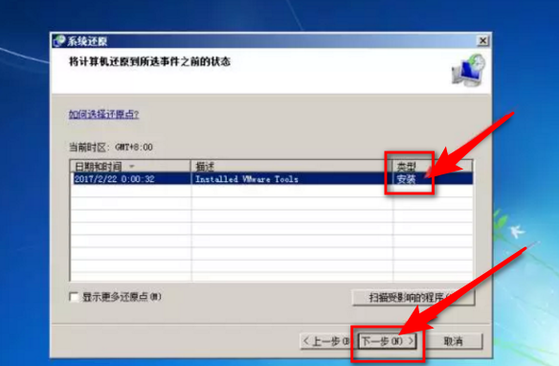Image resolution: width=559 pixels, height=366 pixels.
Task: Click the 系统还原 title bar text
Action: pos(87,41)
